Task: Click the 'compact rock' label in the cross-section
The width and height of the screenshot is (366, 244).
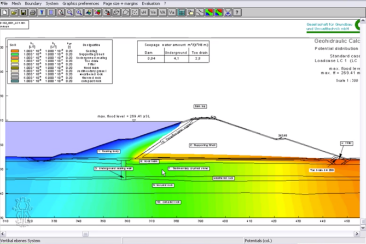Action: tap(169, 201)
